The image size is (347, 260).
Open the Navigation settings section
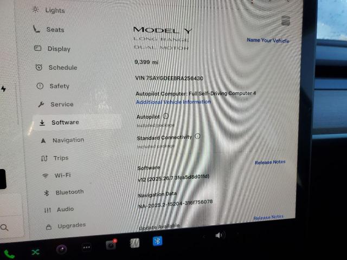(x=68, y=140)
